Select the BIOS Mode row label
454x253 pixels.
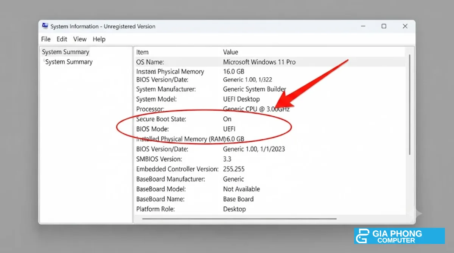[x=153, y=129]
